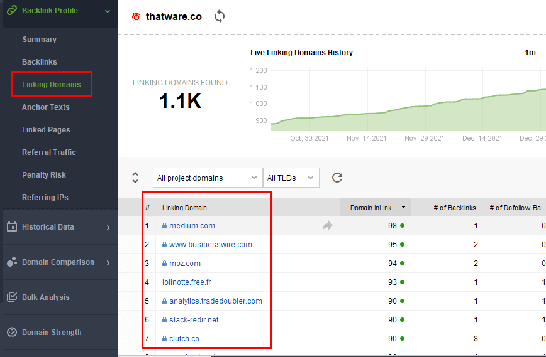Open the Backlinks menu item
The height and width of the screenshot is (357, 546).
click(x=40, y=62)
